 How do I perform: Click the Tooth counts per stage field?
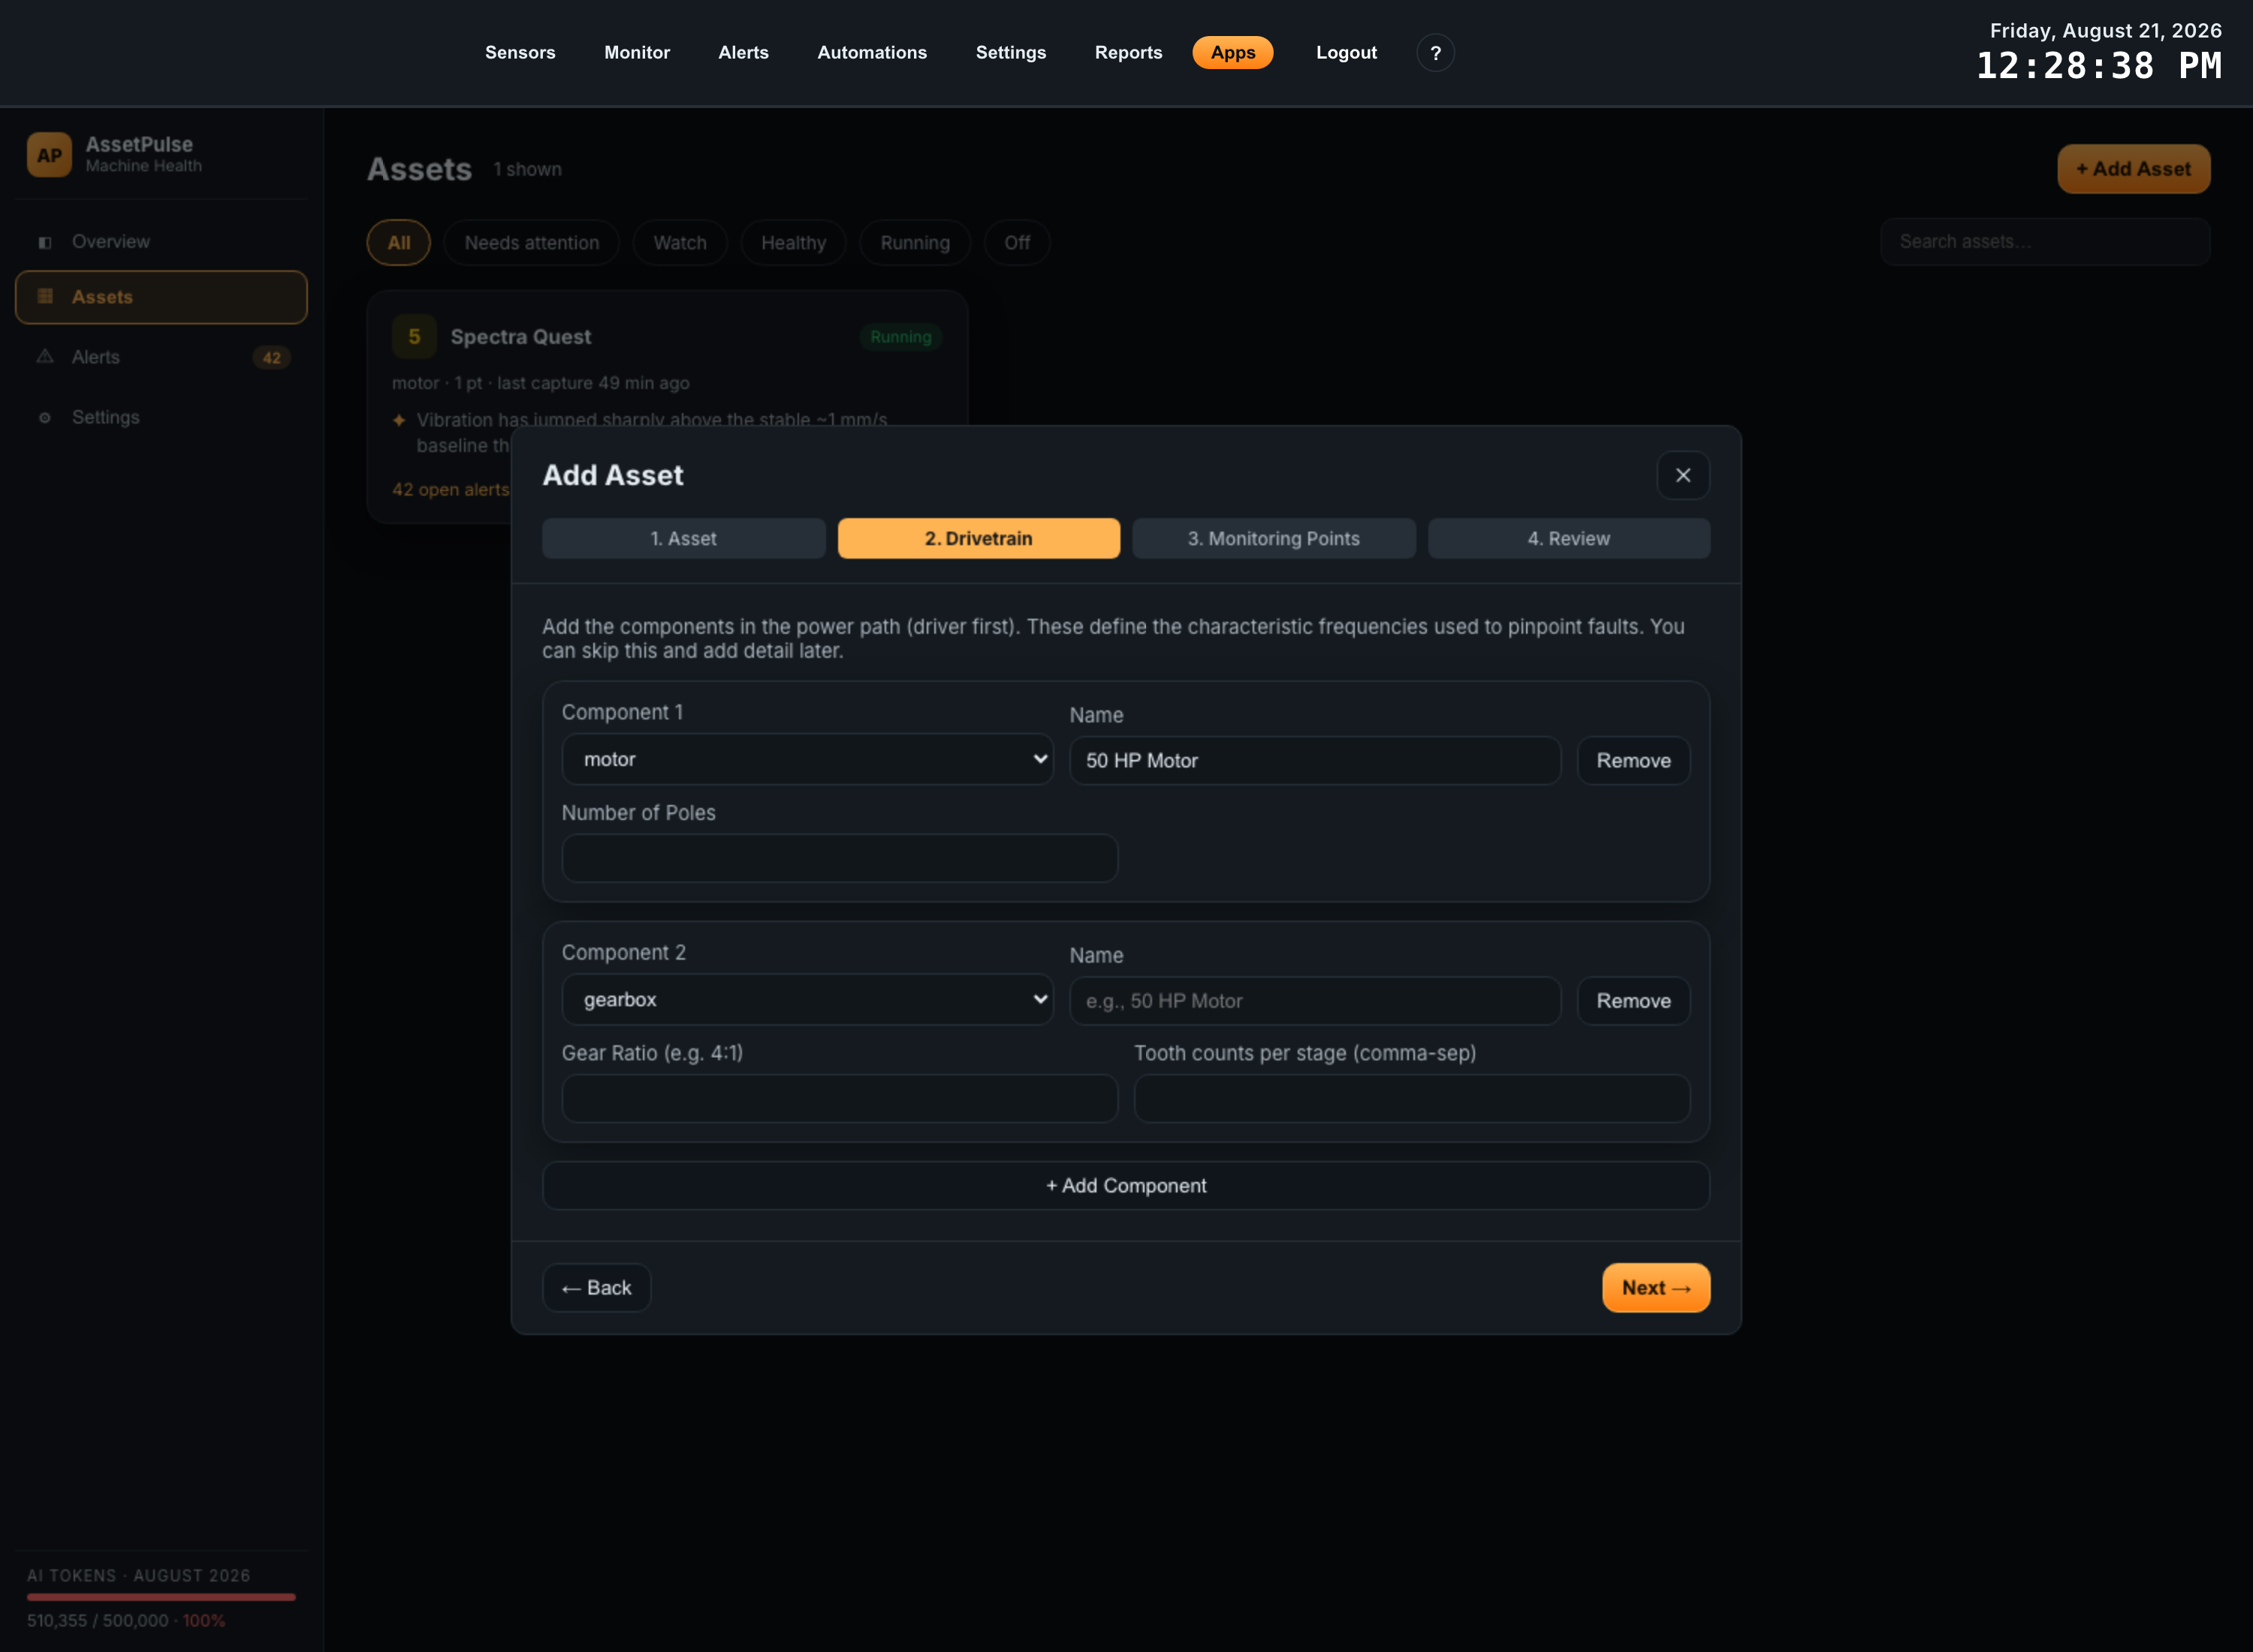[x=1411, y=1099]
